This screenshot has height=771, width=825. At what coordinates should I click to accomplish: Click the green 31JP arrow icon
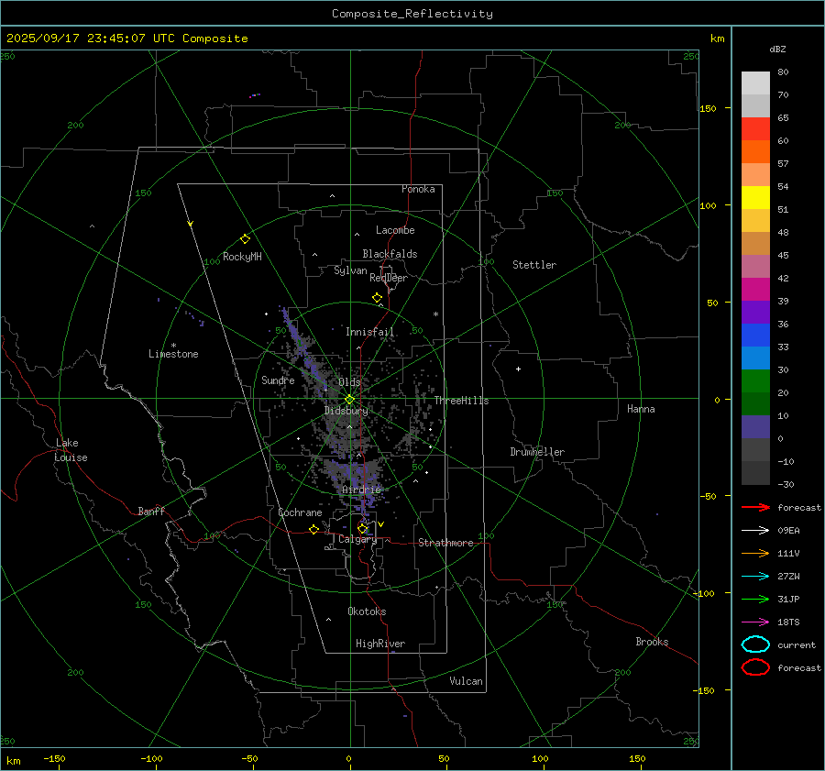coord(754,599)
